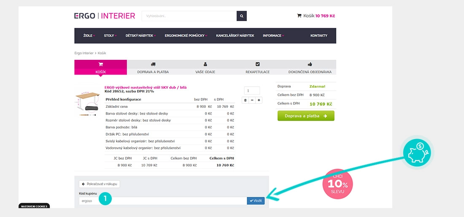This screenshot has width=464, height=217.
Task: Open KANCELÁŘSKÝ NÁBYTEK menu item
Action: coord(235,35)
